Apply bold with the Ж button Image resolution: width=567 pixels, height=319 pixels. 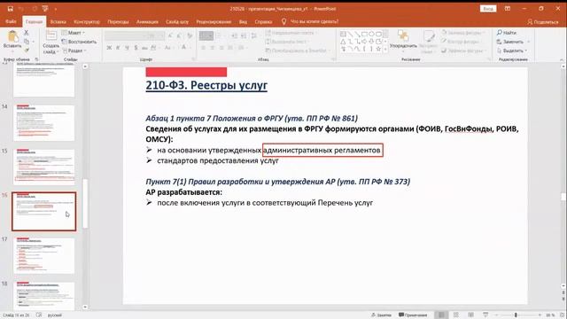(x=109, y=48)
